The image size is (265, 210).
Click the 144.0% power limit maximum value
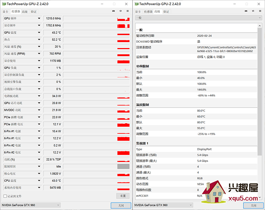202,90
